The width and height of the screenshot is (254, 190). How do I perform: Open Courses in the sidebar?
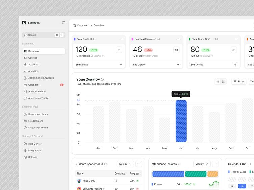coord(44,58)
